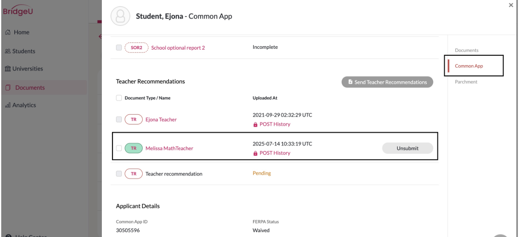The image size is (520, 237).
Task: Click the Teacher Recommendations heading
Action: point(151,82)
